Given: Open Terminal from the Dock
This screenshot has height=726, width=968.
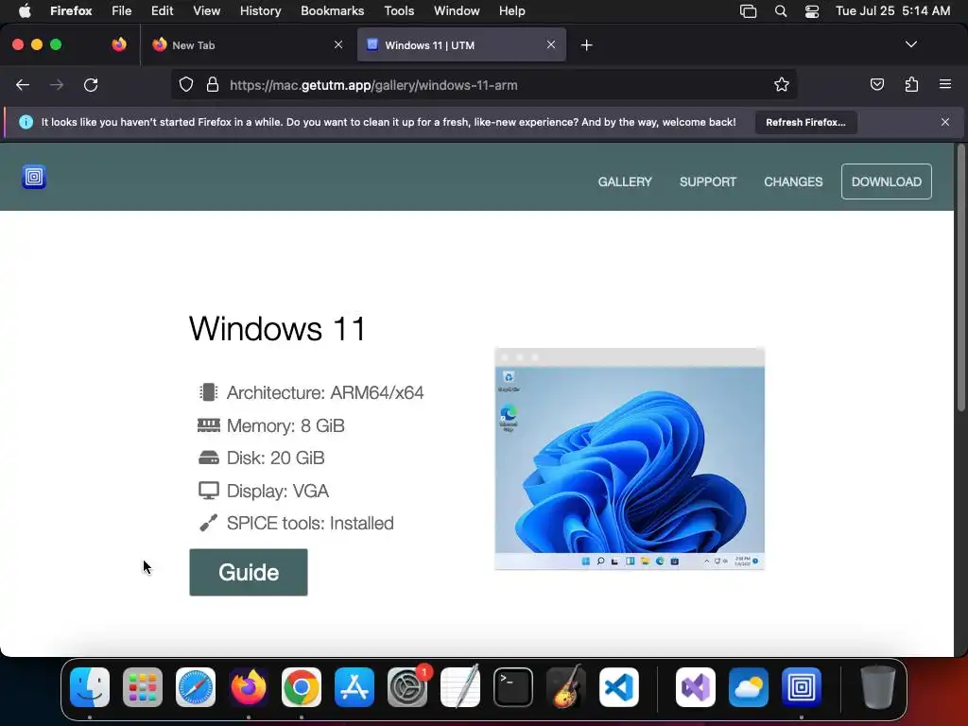Looking at the screenshot, I should pos(513,687).
